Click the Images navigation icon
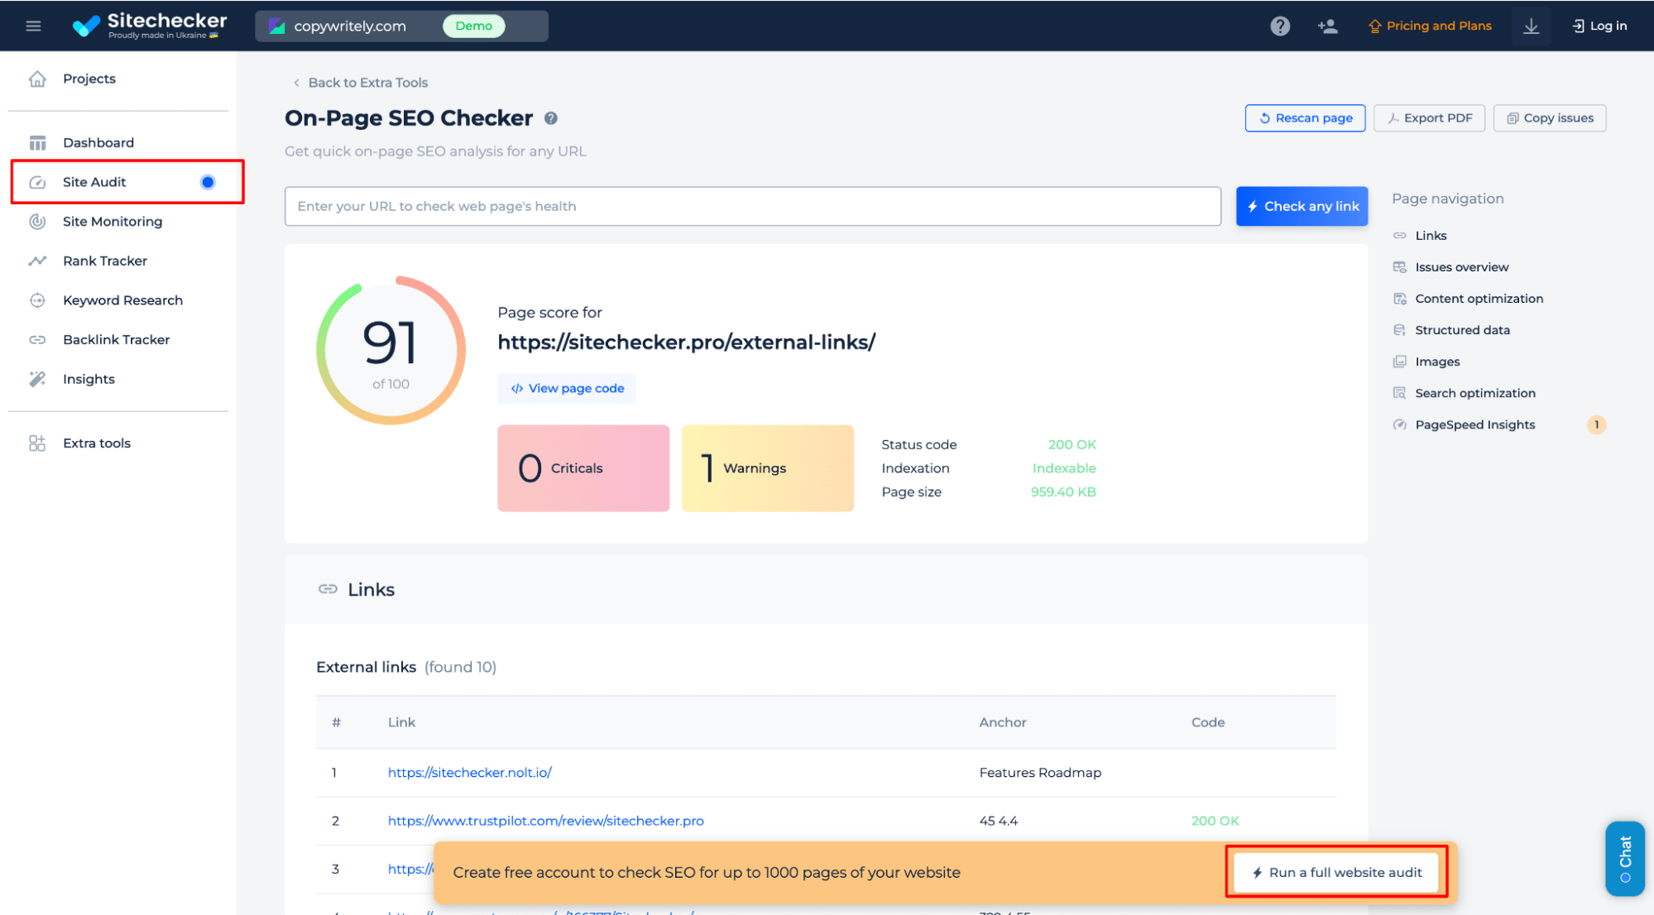Screen dimensions: 1654x915 pos(1399,362)
